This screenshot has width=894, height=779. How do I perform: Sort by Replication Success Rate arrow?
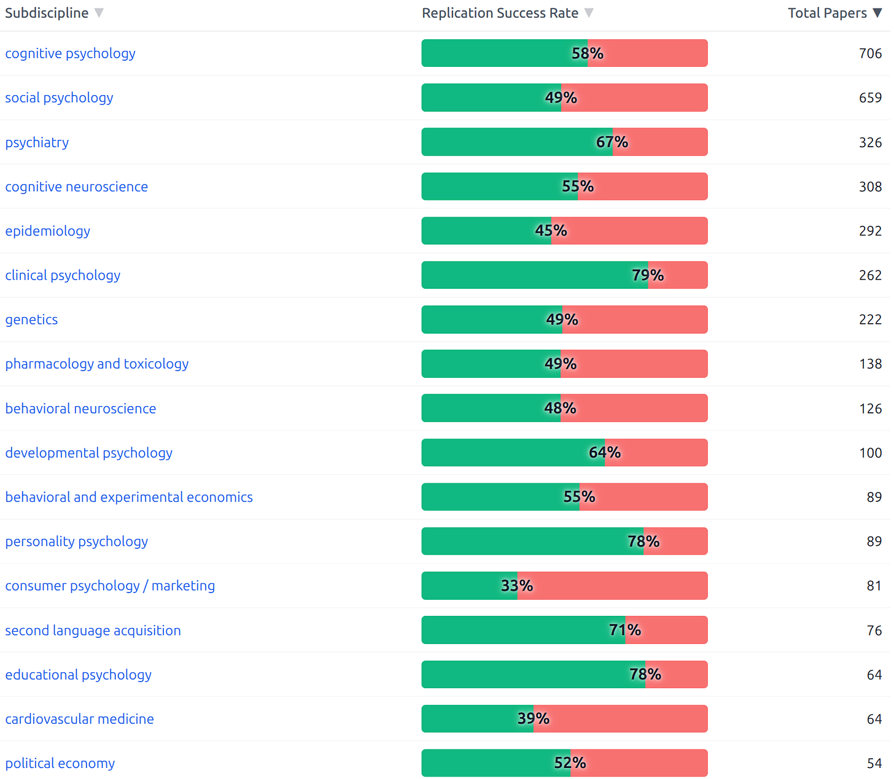[x=589, y=13]
